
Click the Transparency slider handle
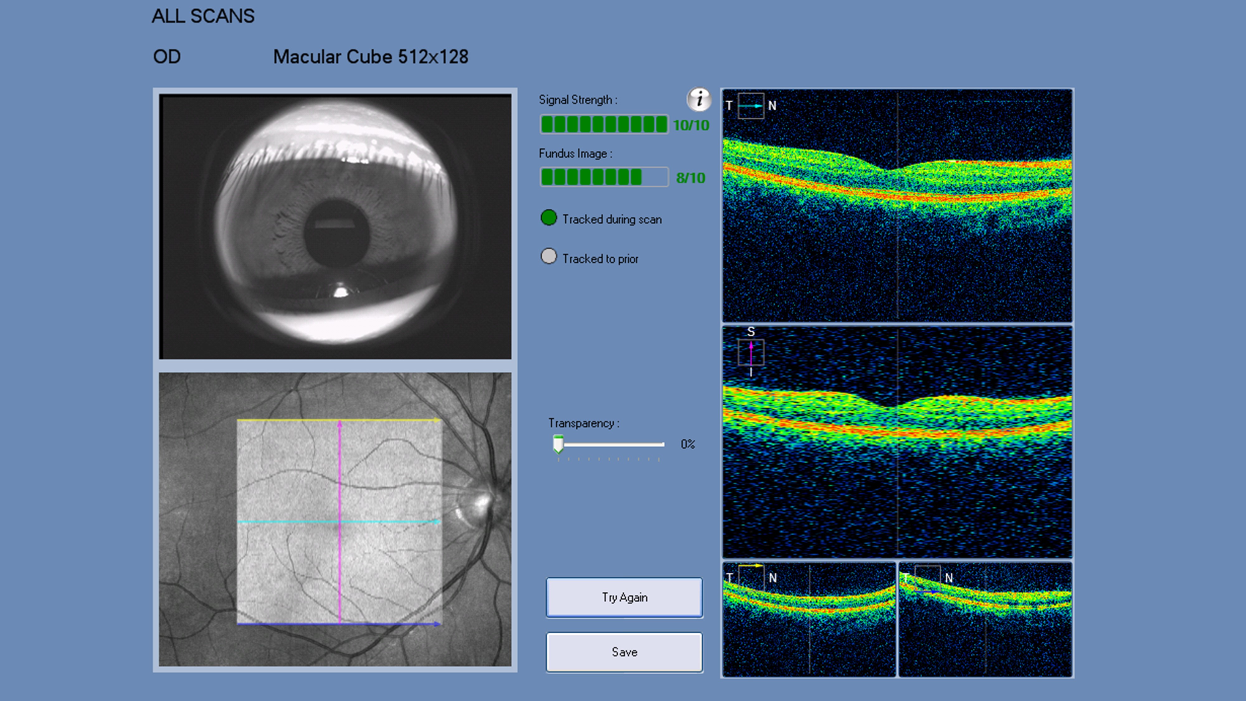click(558, 444)
